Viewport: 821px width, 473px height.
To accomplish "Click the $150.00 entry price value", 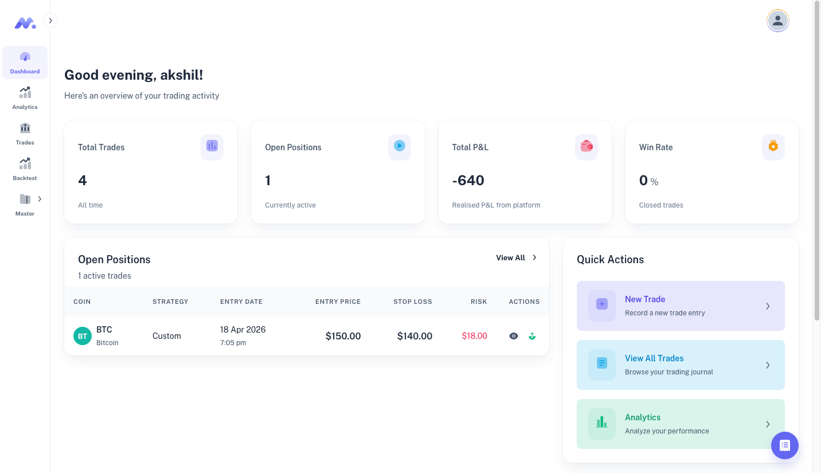I will [x=343, y=336].
